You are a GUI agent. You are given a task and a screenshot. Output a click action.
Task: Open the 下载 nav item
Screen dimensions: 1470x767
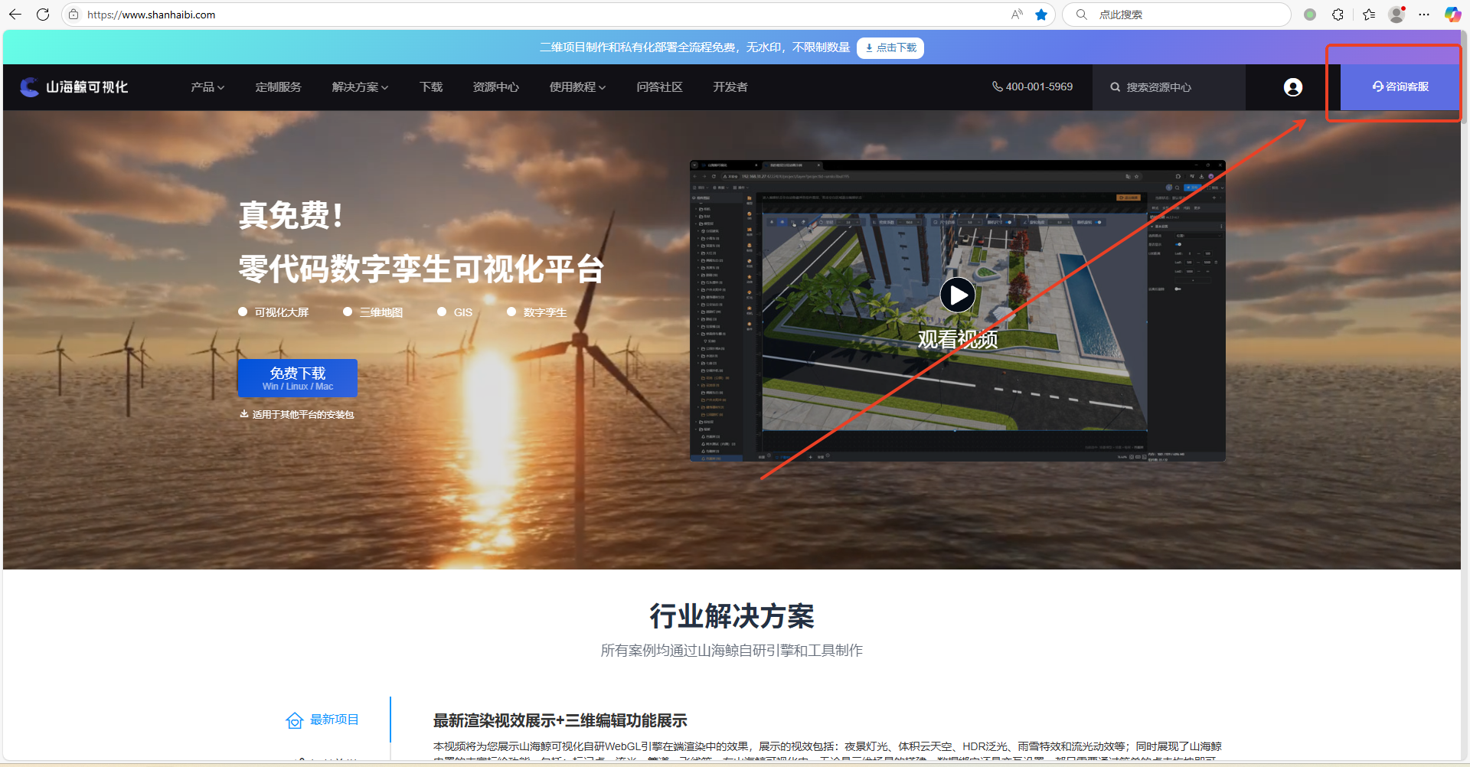tap(431, 87)
